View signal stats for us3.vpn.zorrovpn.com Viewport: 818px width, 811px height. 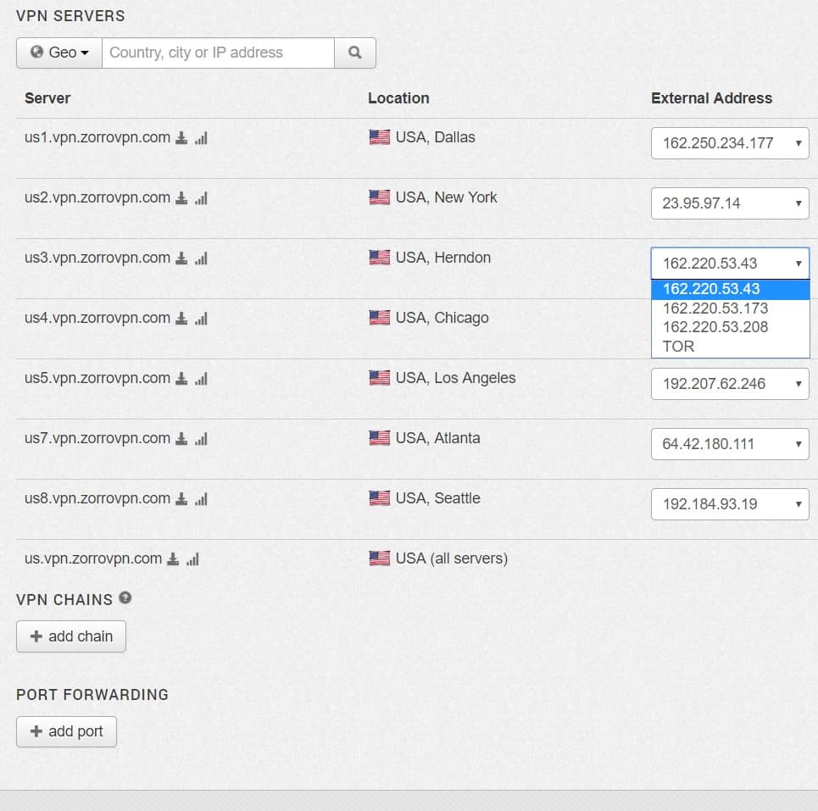(202, 258)
